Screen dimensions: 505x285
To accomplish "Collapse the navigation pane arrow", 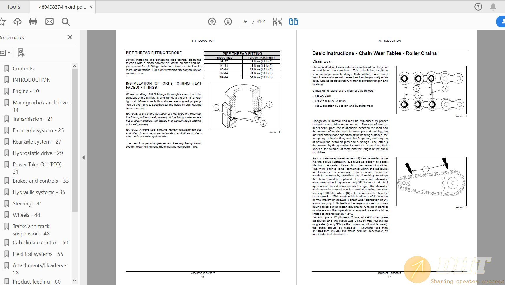I will pyautogui.click(x=83, y=158).
